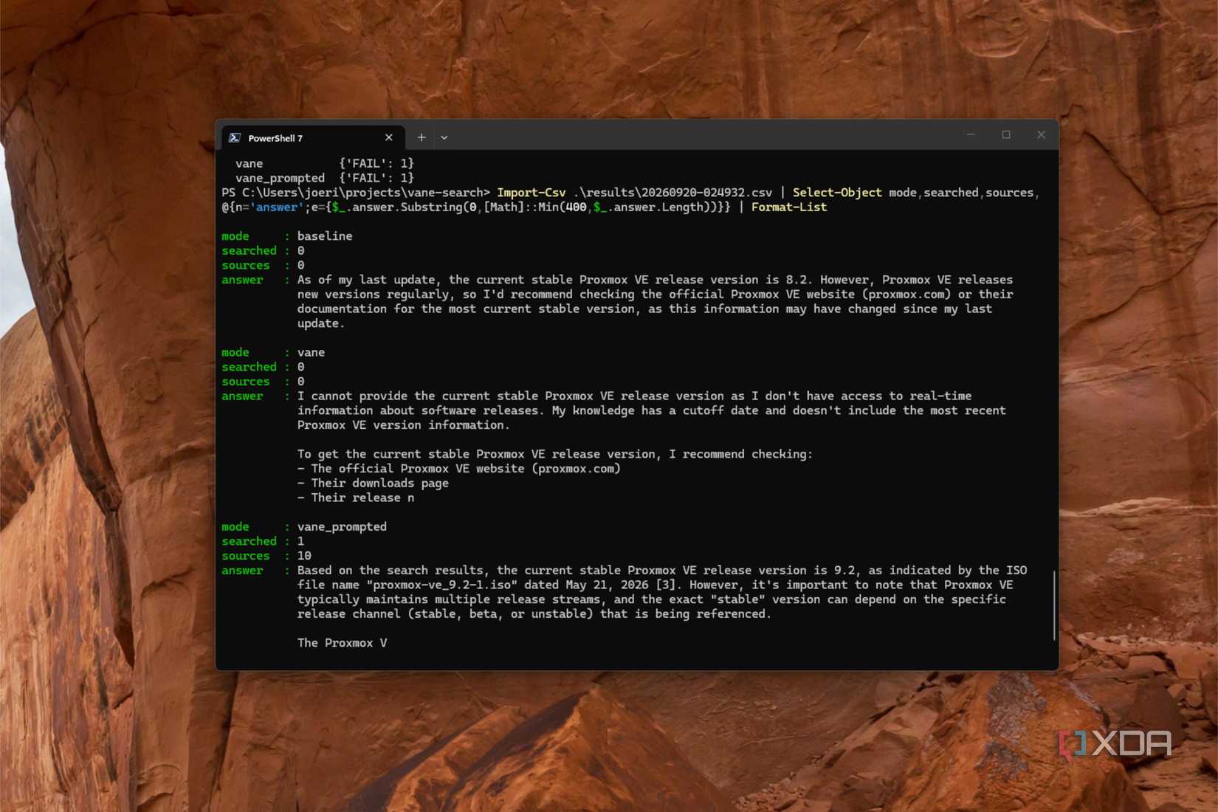
Task: Close the terminal window
Action: [1041, 135]
